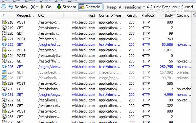Click body size 252,755 in session 226
The width and height of the screenshot is (196, 123).
coord(166,67)
